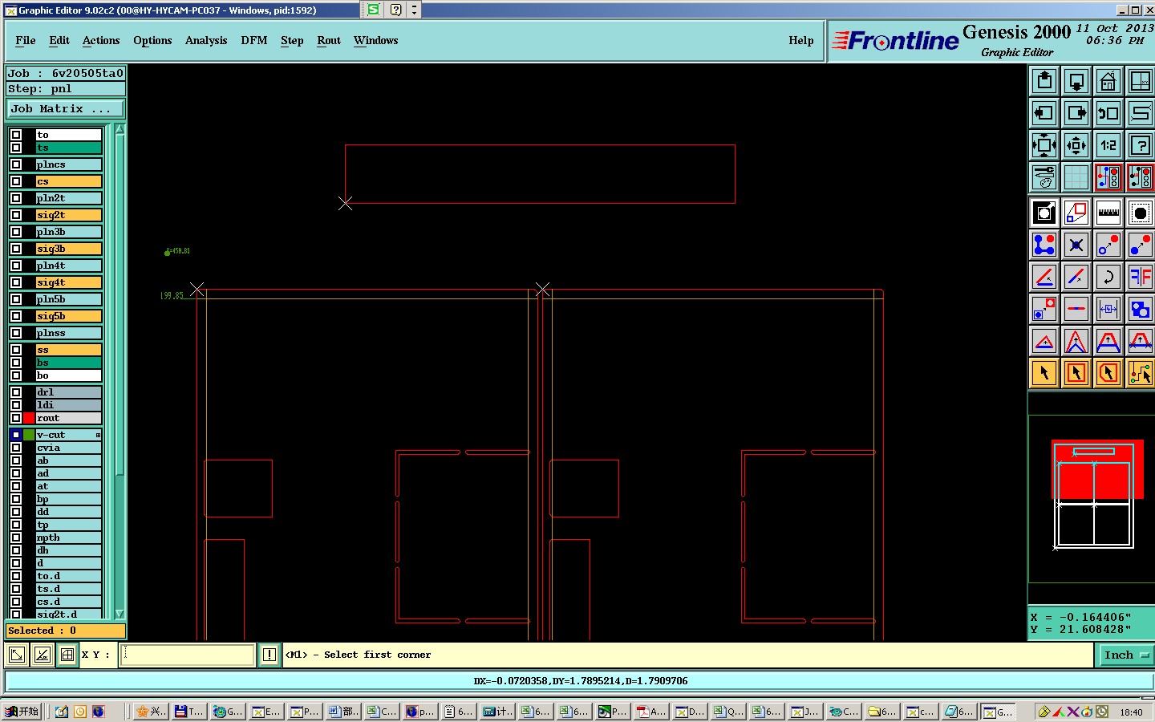The height and width of the screenshot is (722, 1155).
Task: Click the mirror F flip icon
Action: tap(1141, 277)
